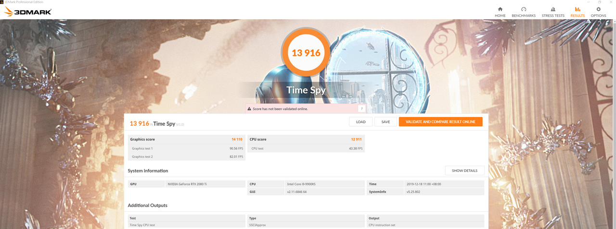The image size is (616, 229).
Task: Click the System Information heading
Action: tap(148, 170)
